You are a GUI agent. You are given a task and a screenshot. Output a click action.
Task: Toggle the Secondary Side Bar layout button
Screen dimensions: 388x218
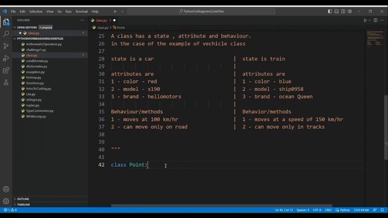tap(343, 12)
